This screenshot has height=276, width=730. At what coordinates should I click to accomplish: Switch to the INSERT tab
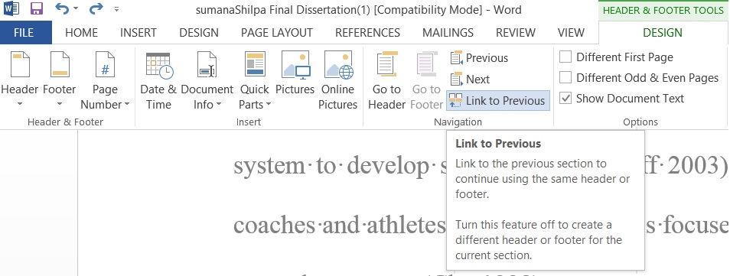click(139, 33)
